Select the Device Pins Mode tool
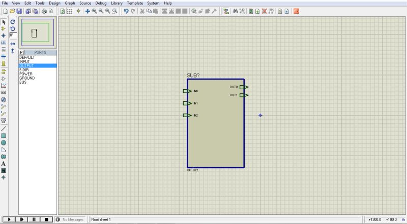The height and width of the screenshot is (224, 407). pyautogui.click(x=4, y=79)
